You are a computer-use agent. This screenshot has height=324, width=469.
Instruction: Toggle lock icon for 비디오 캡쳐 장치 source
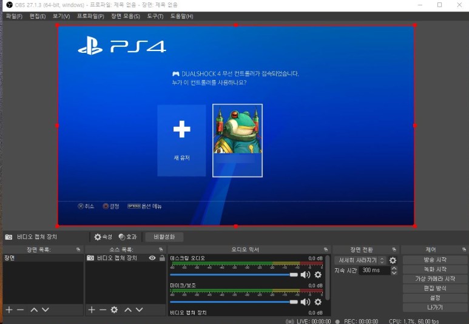click(x=162, y=258)
